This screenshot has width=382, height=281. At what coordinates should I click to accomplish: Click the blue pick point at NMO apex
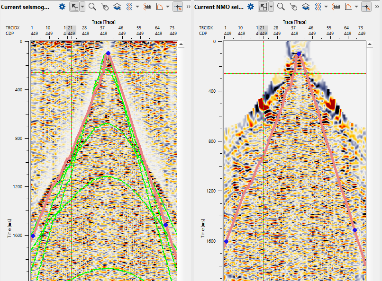[x=299, y=54]
